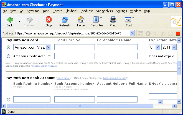
Task: Open the Amazon.com Visa card type dropdown
Action: pyautogui.click(x=49, y=47)
